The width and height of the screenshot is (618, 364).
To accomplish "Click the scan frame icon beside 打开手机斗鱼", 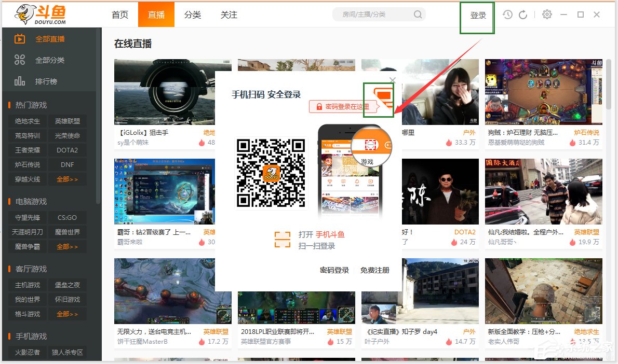I will [282, 240].
